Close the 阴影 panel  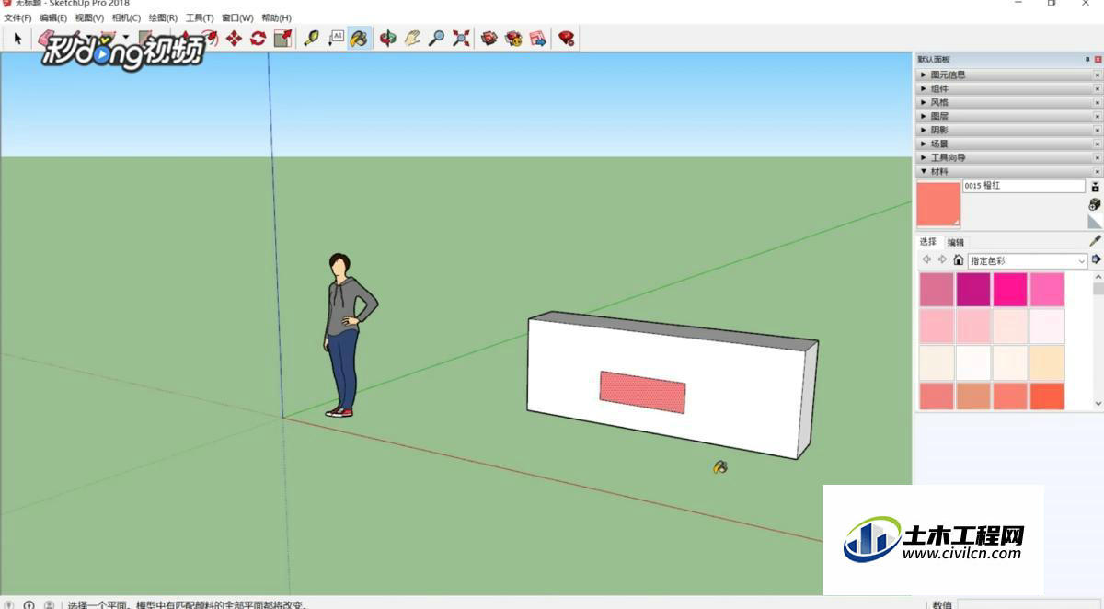click(1098, 130)
